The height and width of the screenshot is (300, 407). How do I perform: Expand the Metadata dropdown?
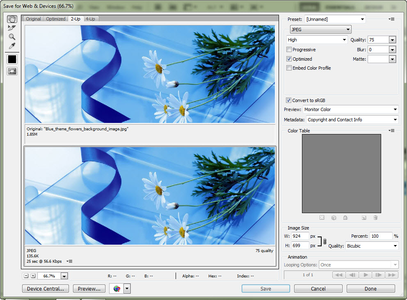pyautogui.click(x=352, y=120)
